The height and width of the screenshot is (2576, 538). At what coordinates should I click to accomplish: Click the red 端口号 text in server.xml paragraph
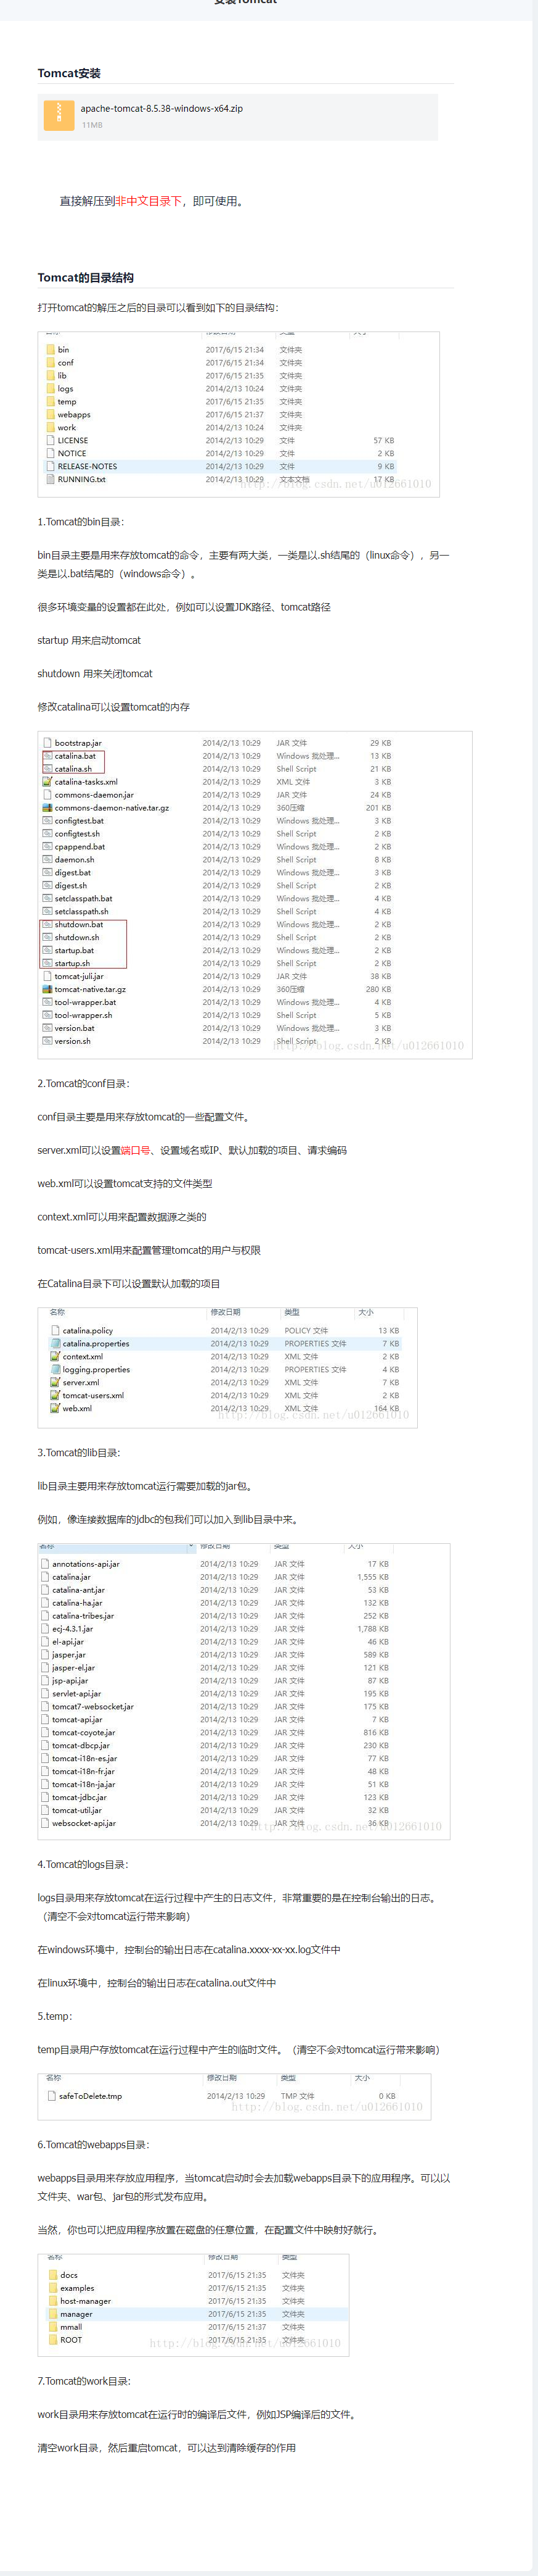pyautogui.click(x=136, y=1150)
